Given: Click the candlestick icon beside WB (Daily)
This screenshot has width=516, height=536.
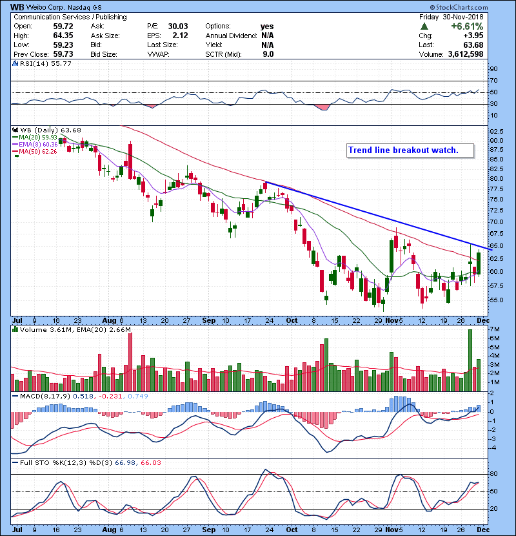Looking at the screenshot, I should [15, 130].
